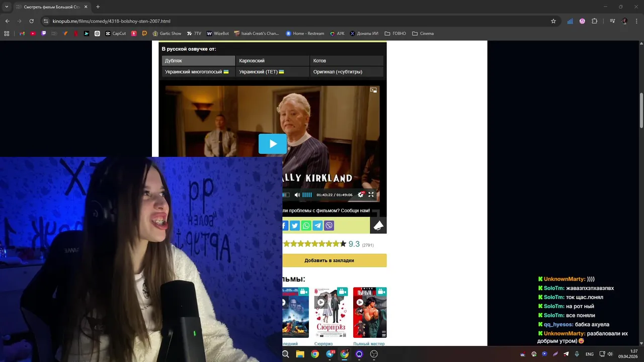Open the CapCut bookmark
Image resolution: width=644 pixels, height=362 pixels.
(116, 34)
